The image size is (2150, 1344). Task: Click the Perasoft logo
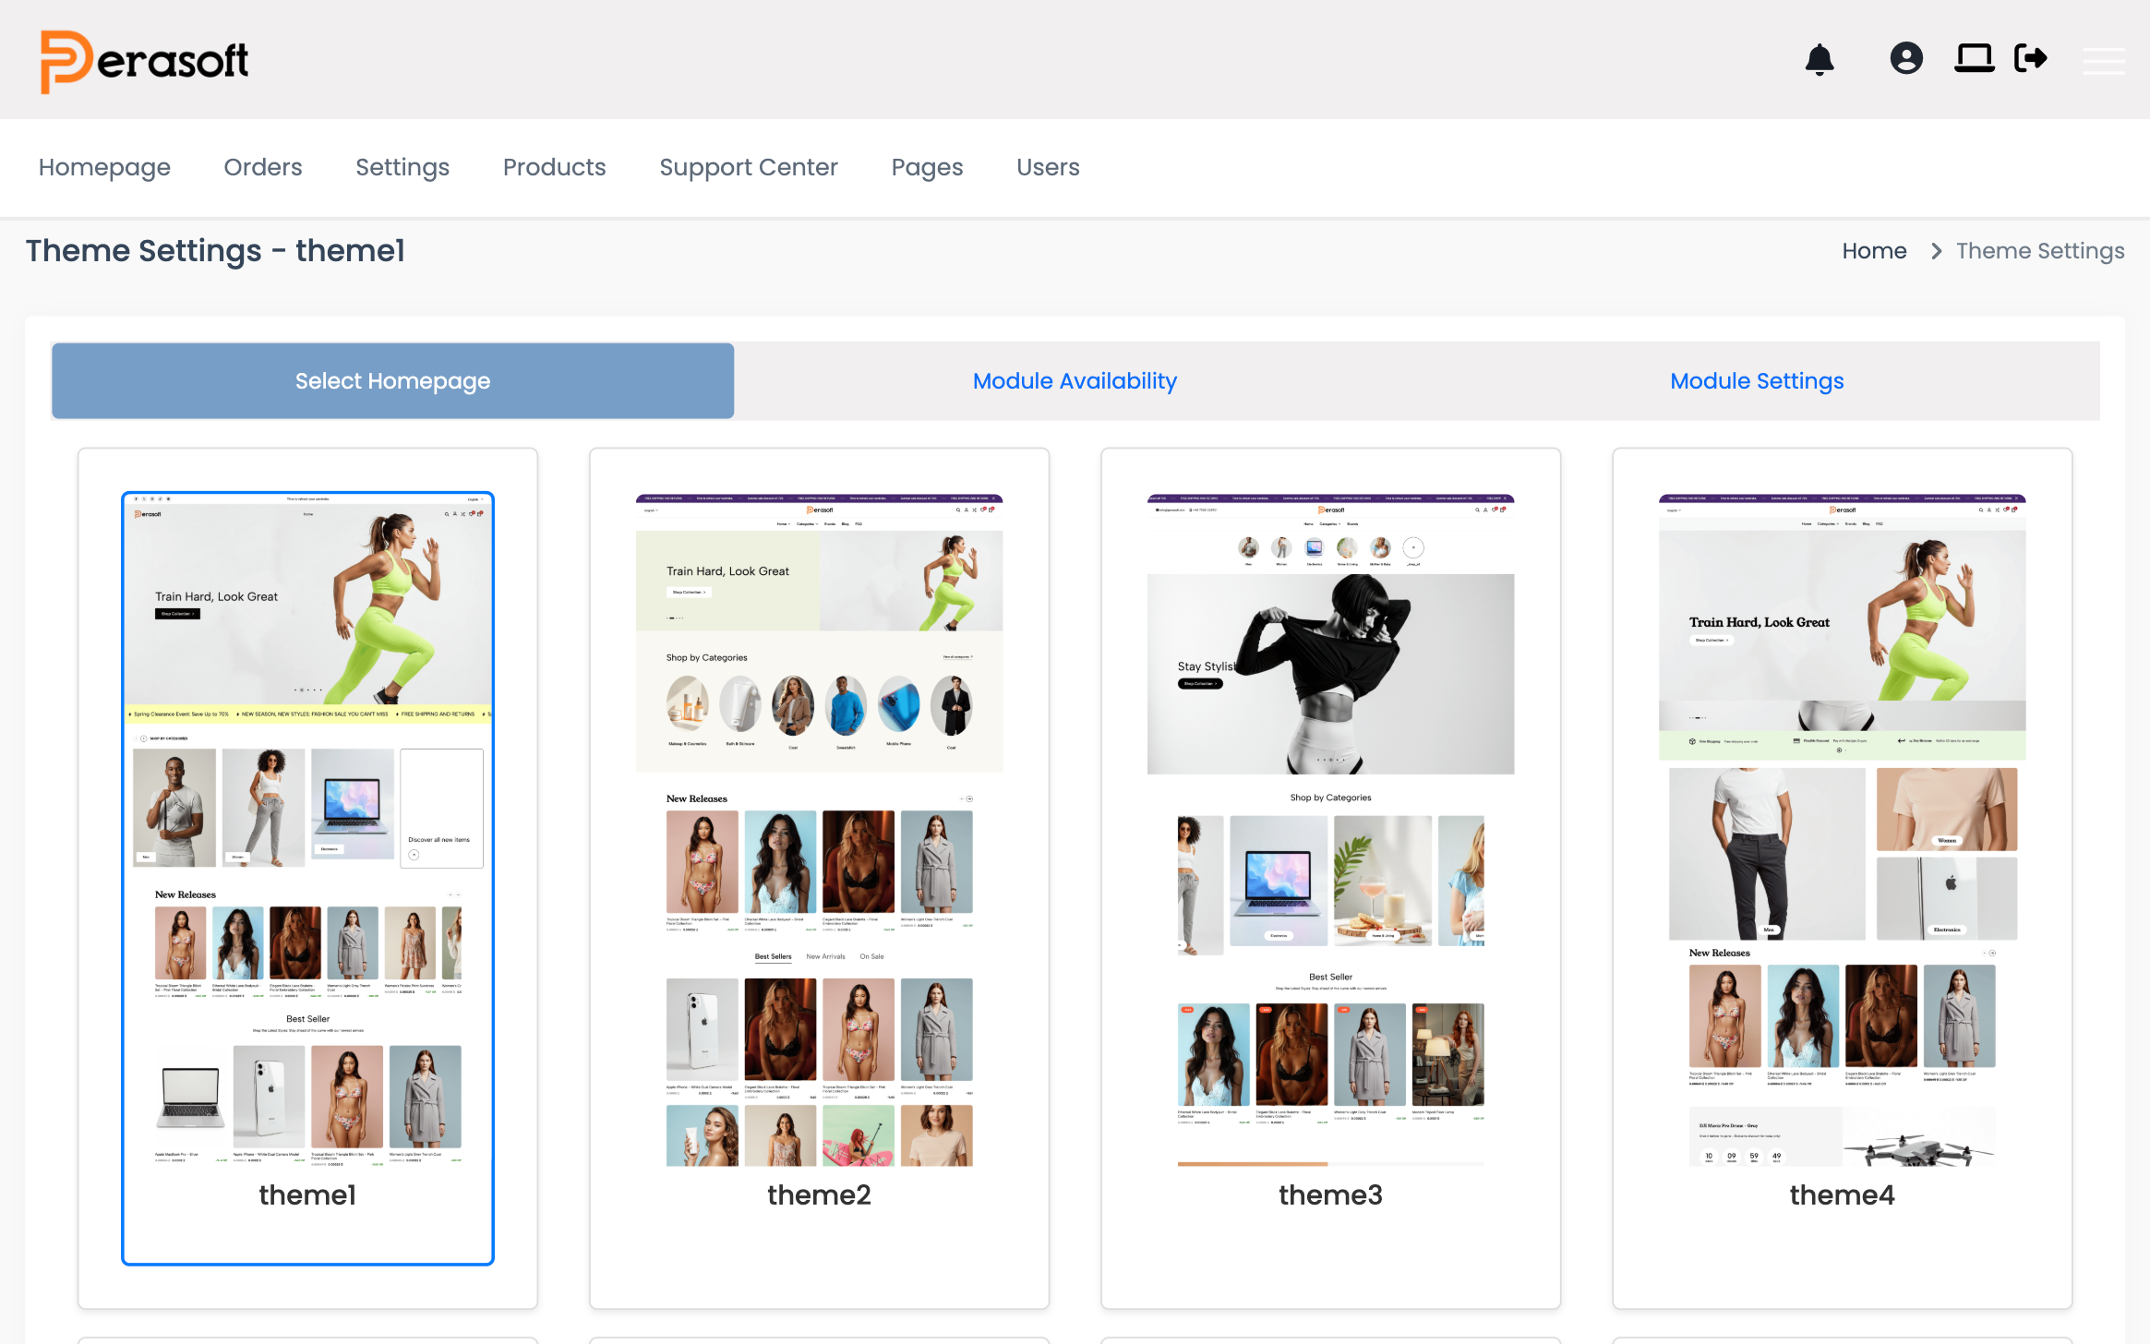pos(144,61)
